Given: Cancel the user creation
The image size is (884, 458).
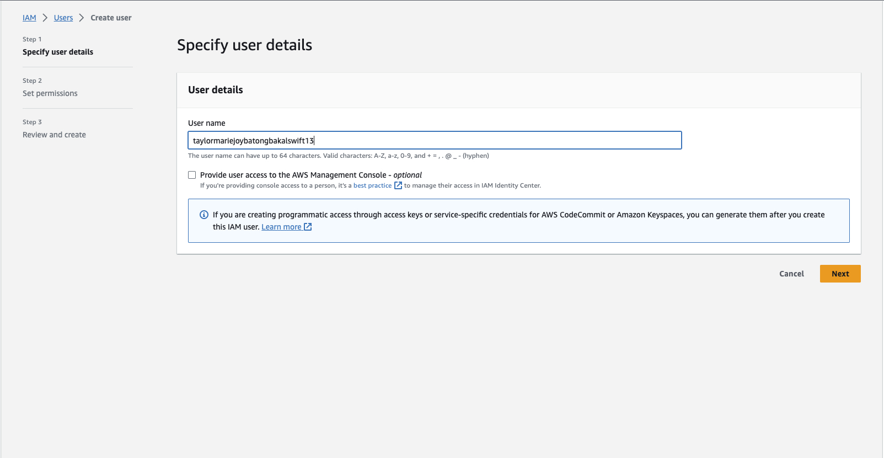Looking at the screenshot, I should pyautogui.click(x=791, y=274).
